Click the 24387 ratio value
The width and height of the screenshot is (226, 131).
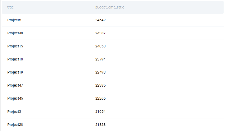(100, 33)
